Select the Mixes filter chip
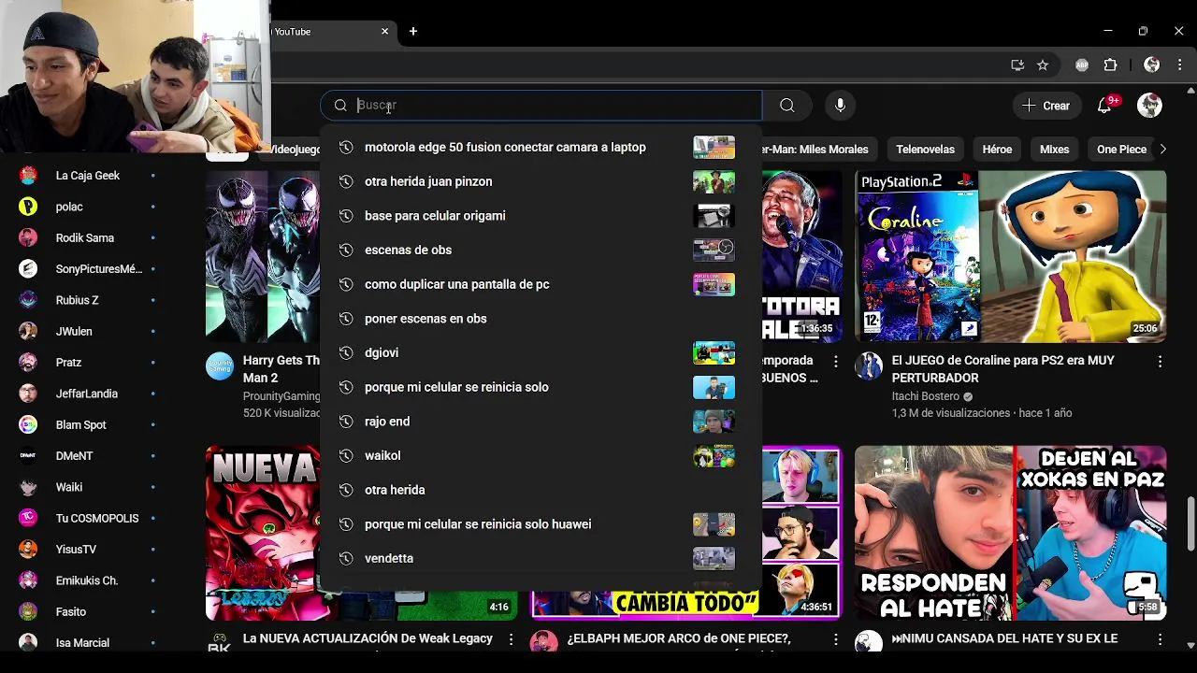The height and width of the screenshot is (673, 1197). click(1054, 150)
